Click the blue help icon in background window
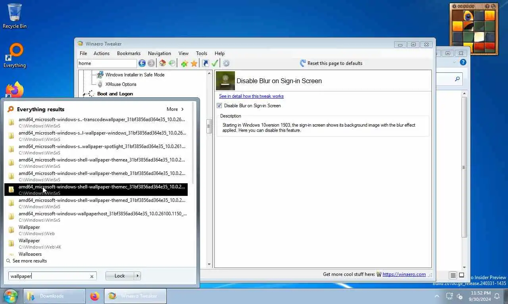Screen dimensions: 508x304 [463, 63]
